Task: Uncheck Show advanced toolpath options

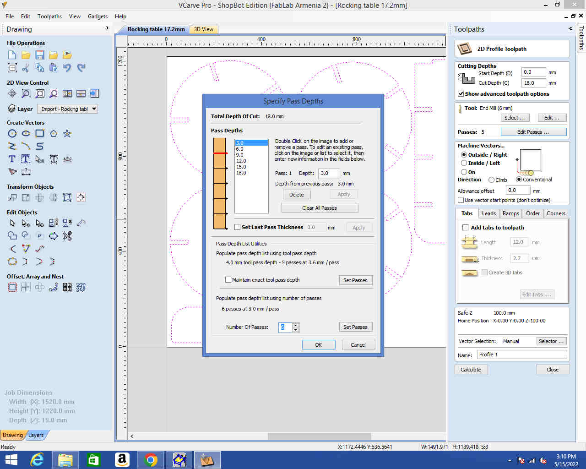Action: [x=461, y=94]
